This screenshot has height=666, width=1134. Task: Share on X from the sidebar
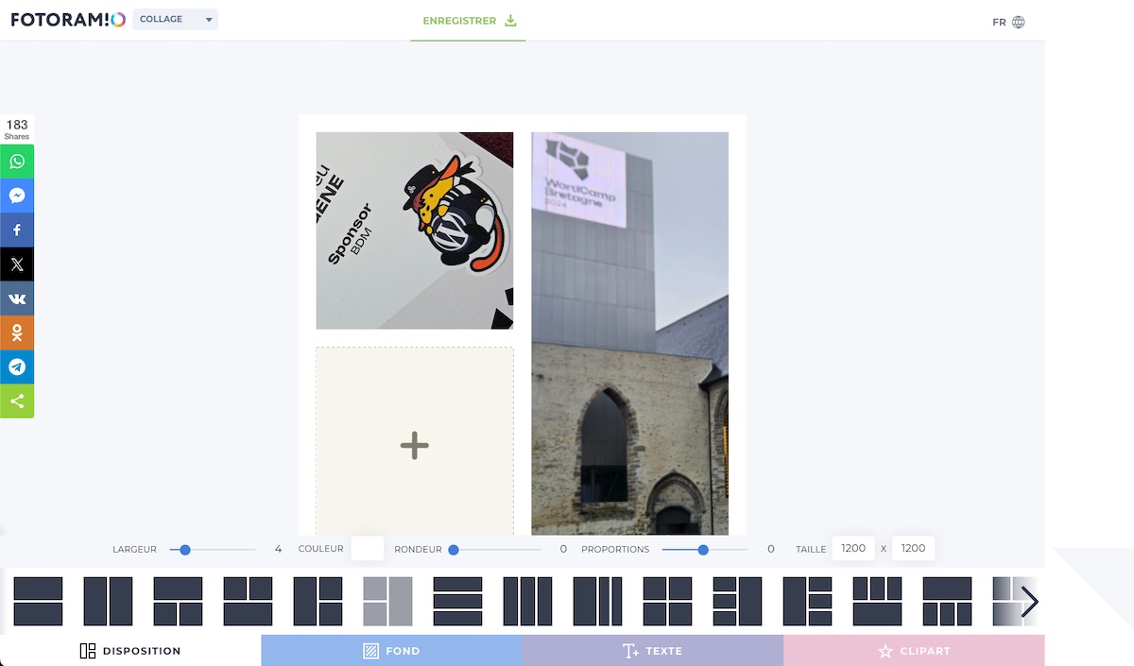(x=17, y=265)
